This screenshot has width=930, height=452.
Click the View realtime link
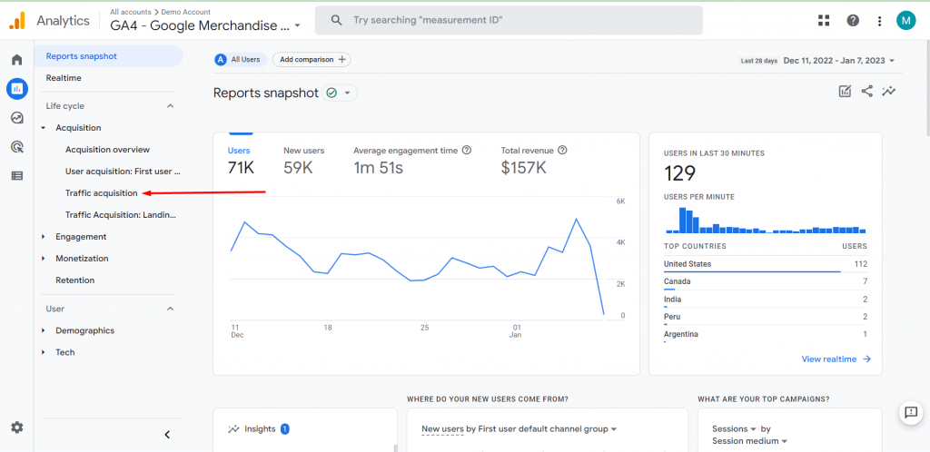coord(836,359)
